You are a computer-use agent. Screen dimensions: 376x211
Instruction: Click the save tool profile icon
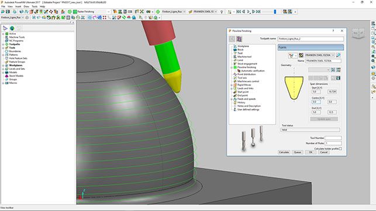coord(338,78)
